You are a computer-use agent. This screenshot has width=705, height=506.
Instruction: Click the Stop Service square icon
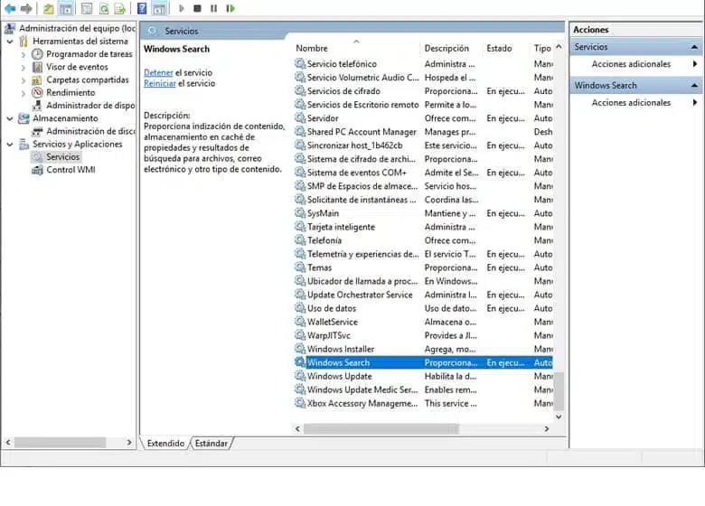click(x=197, y=8)
